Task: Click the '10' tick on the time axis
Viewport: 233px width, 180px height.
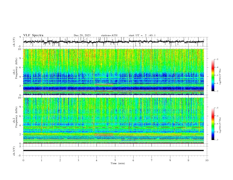Action: point(207,160)
